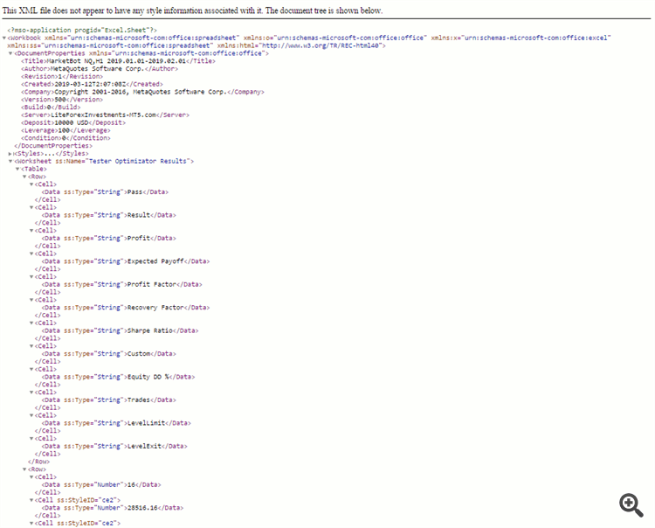Click the Deposit 10000 USD line

coord(73,122)
